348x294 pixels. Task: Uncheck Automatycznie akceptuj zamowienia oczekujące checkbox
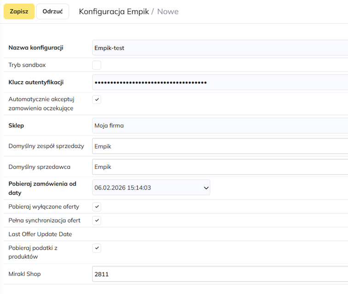click(97, 99)
